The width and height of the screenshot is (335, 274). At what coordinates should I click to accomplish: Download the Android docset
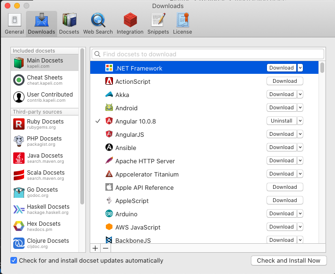tap(282, 107)
